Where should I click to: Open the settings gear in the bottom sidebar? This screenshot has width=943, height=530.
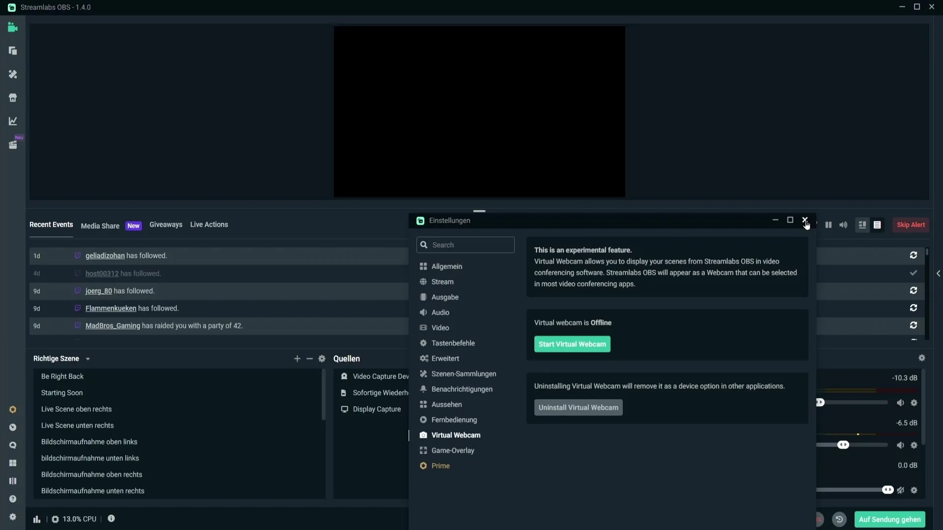[13, 517]
